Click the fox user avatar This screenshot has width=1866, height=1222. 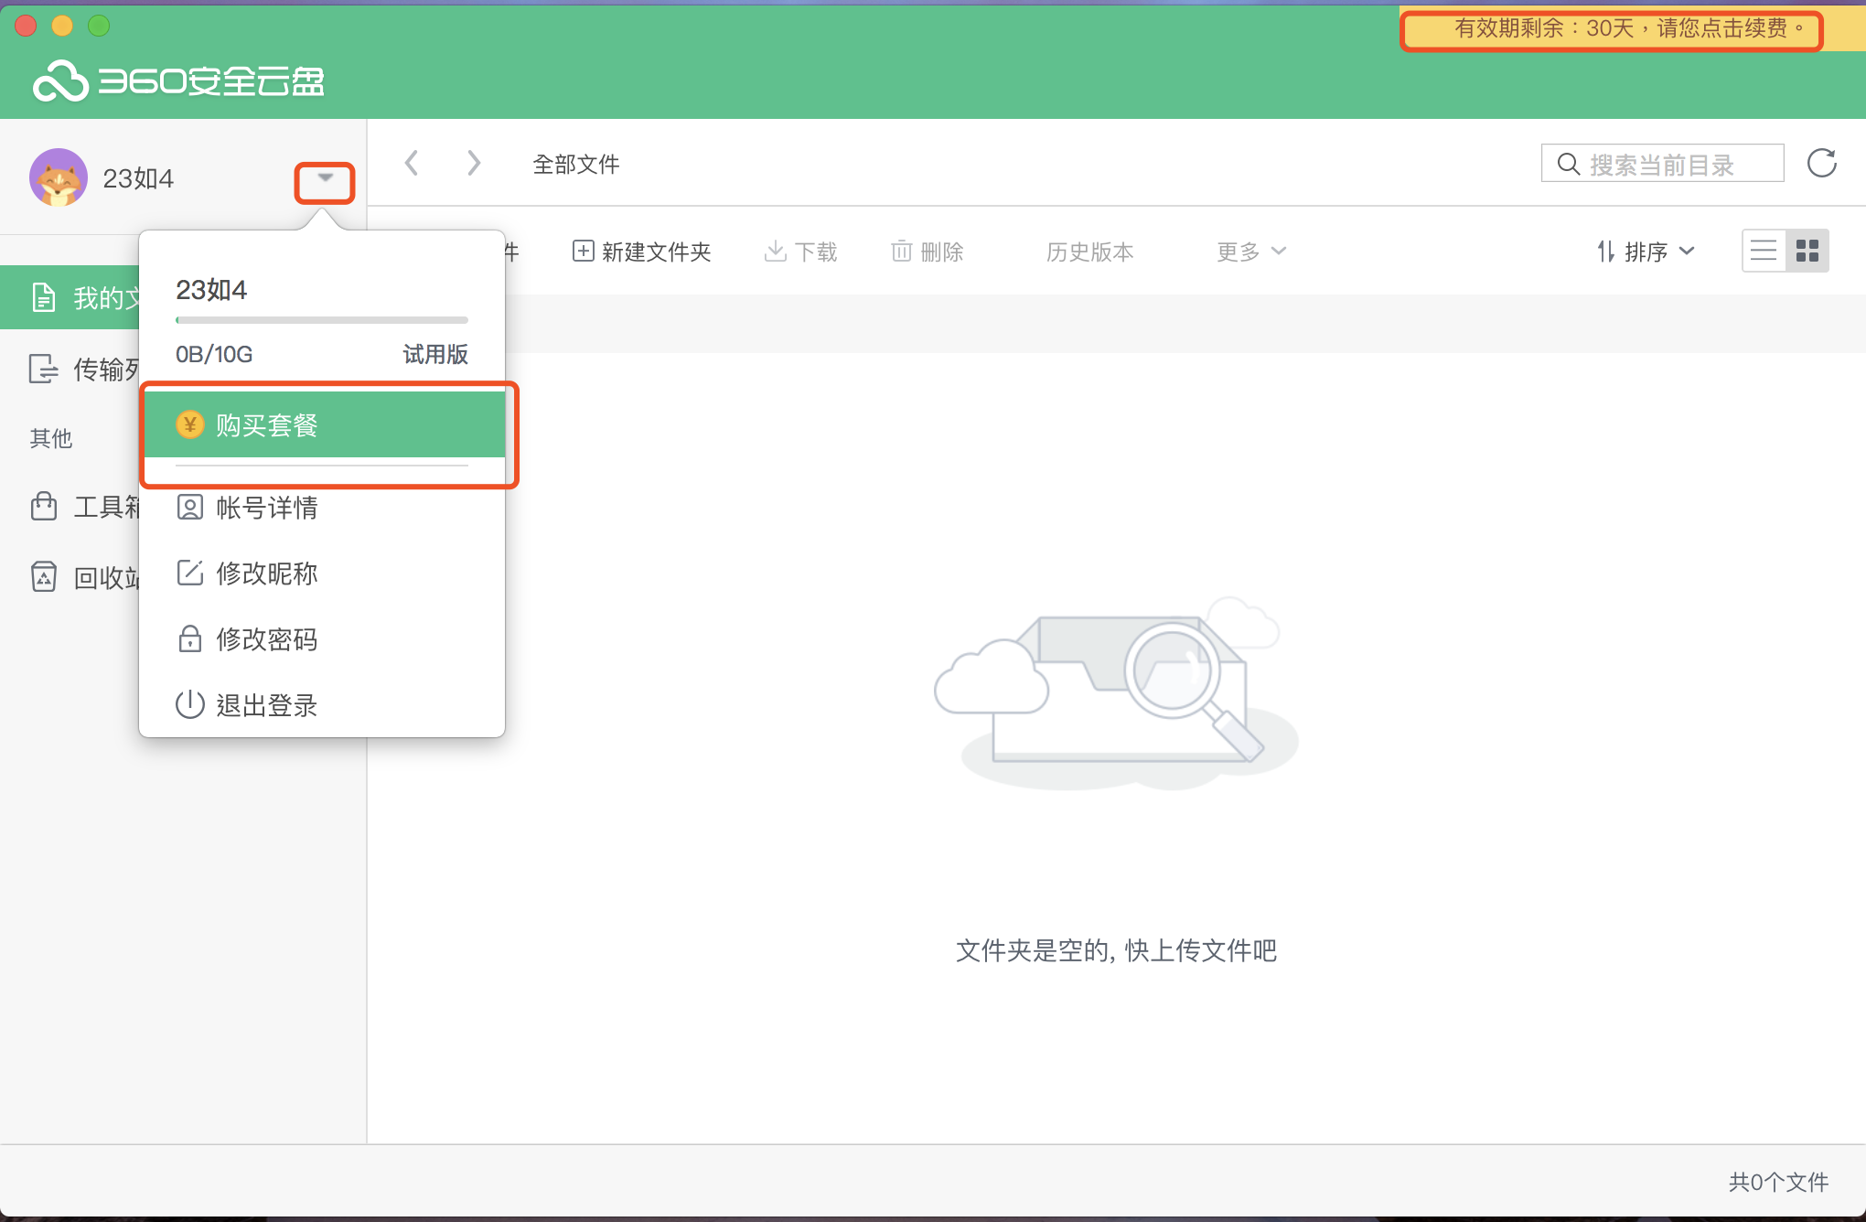59,177
